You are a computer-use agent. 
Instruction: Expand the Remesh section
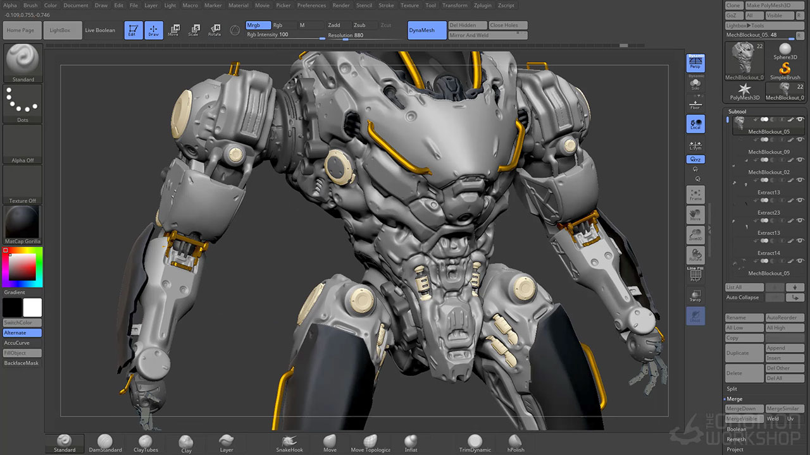coord(736,439)
